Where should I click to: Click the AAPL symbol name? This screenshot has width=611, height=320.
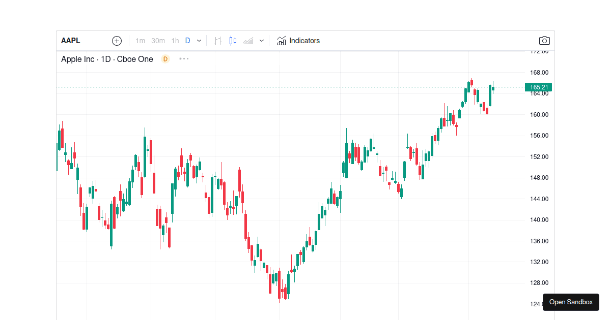[71, 41]
